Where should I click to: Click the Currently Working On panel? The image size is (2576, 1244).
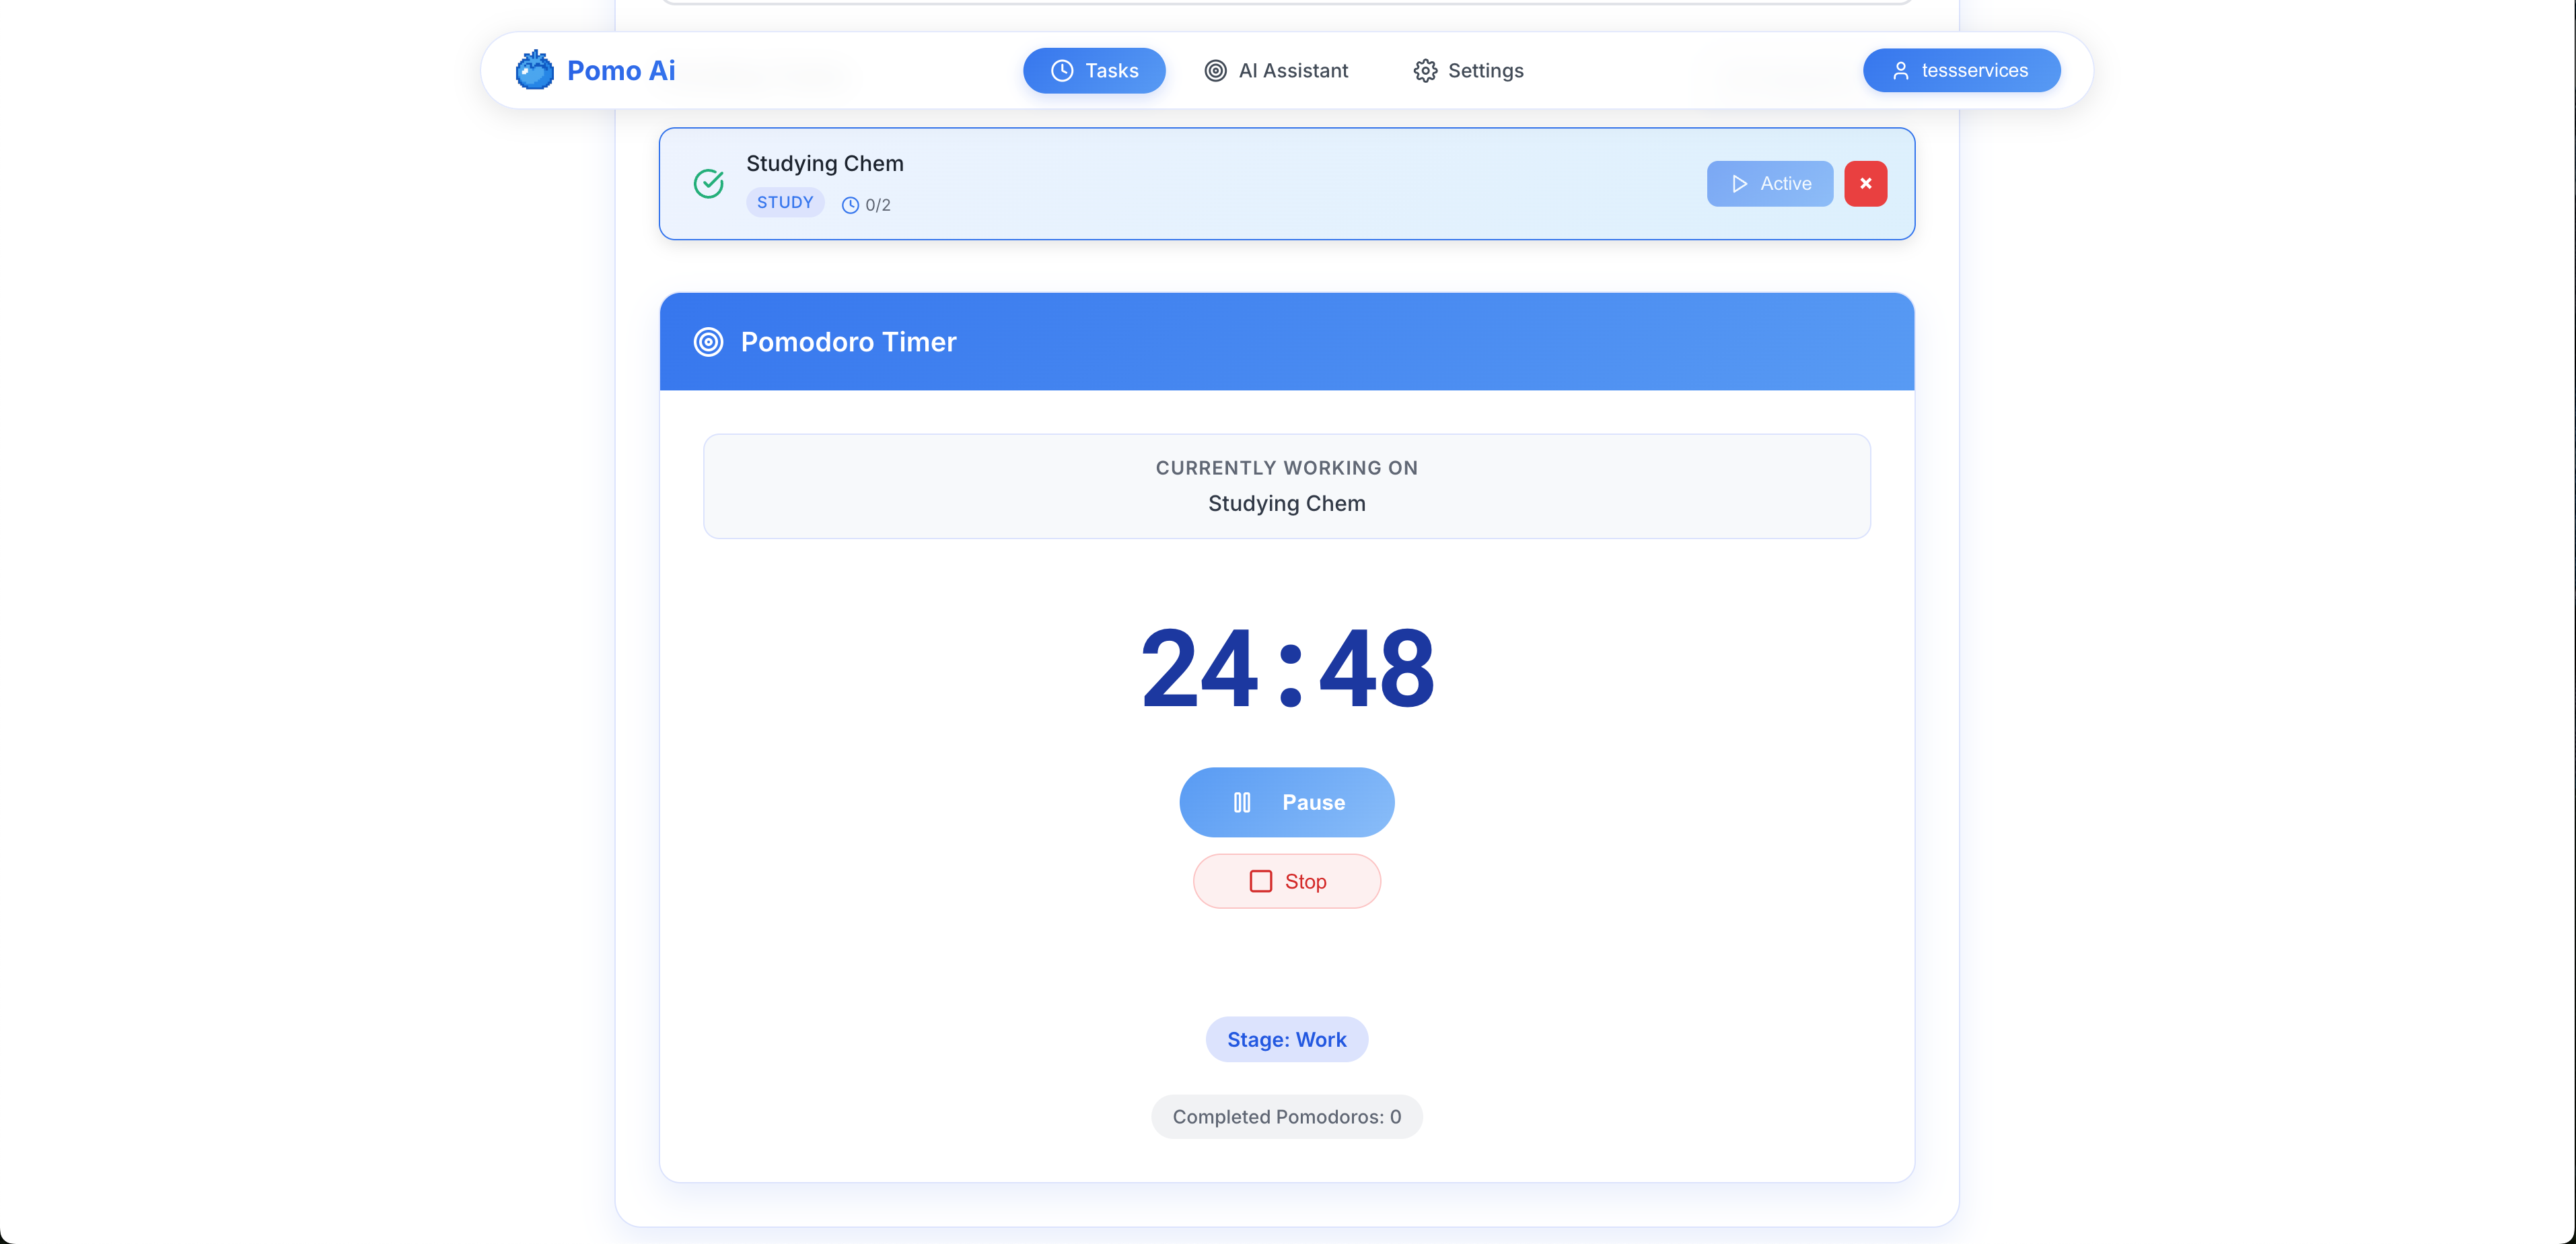[1286, 486]
